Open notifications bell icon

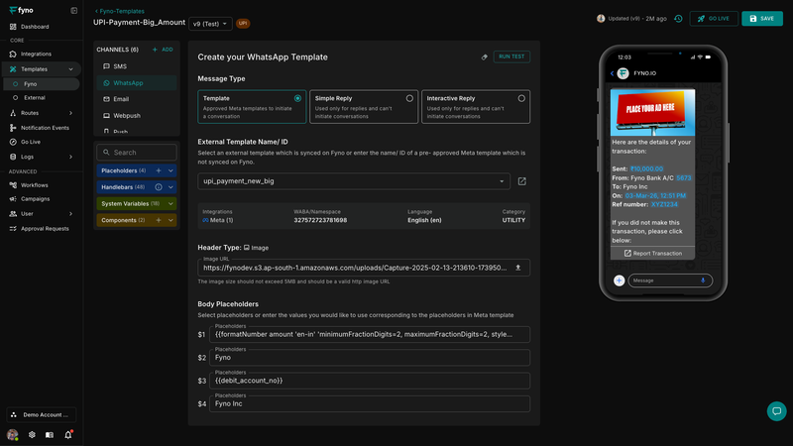click(x=68, y=434)
